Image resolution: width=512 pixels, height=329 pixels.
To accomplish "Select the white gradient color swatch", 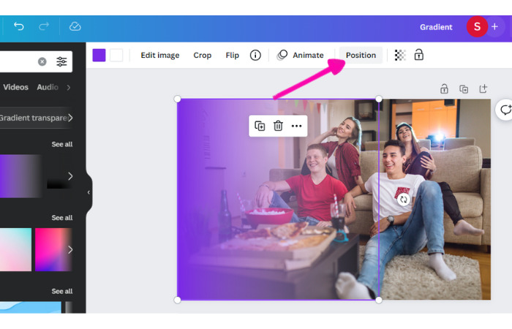I will point(116,55).
